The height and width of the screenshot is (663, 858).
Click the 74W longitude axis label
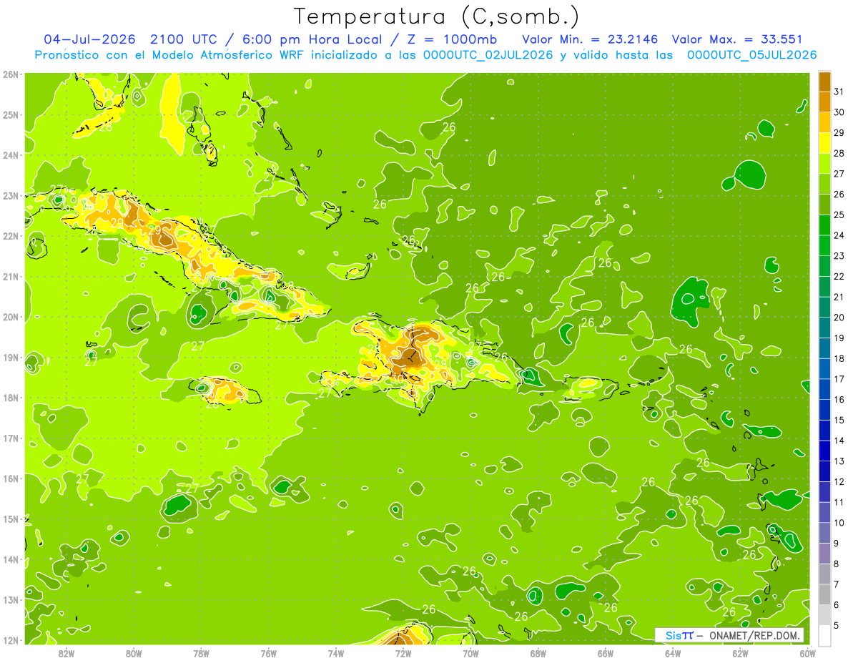click(x=336, y=654)
